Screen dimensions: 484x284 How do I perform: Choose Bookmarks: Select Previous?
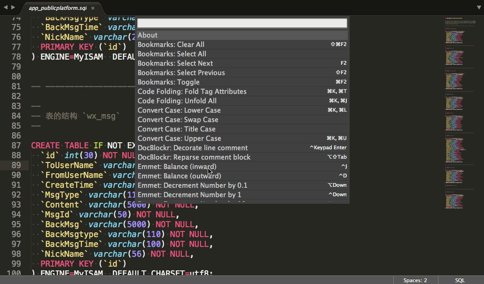tap(242, 73)
